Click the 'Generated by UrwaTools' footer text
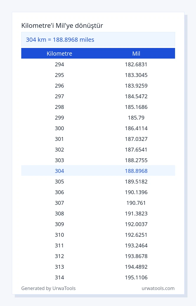 tap(48, 288)
